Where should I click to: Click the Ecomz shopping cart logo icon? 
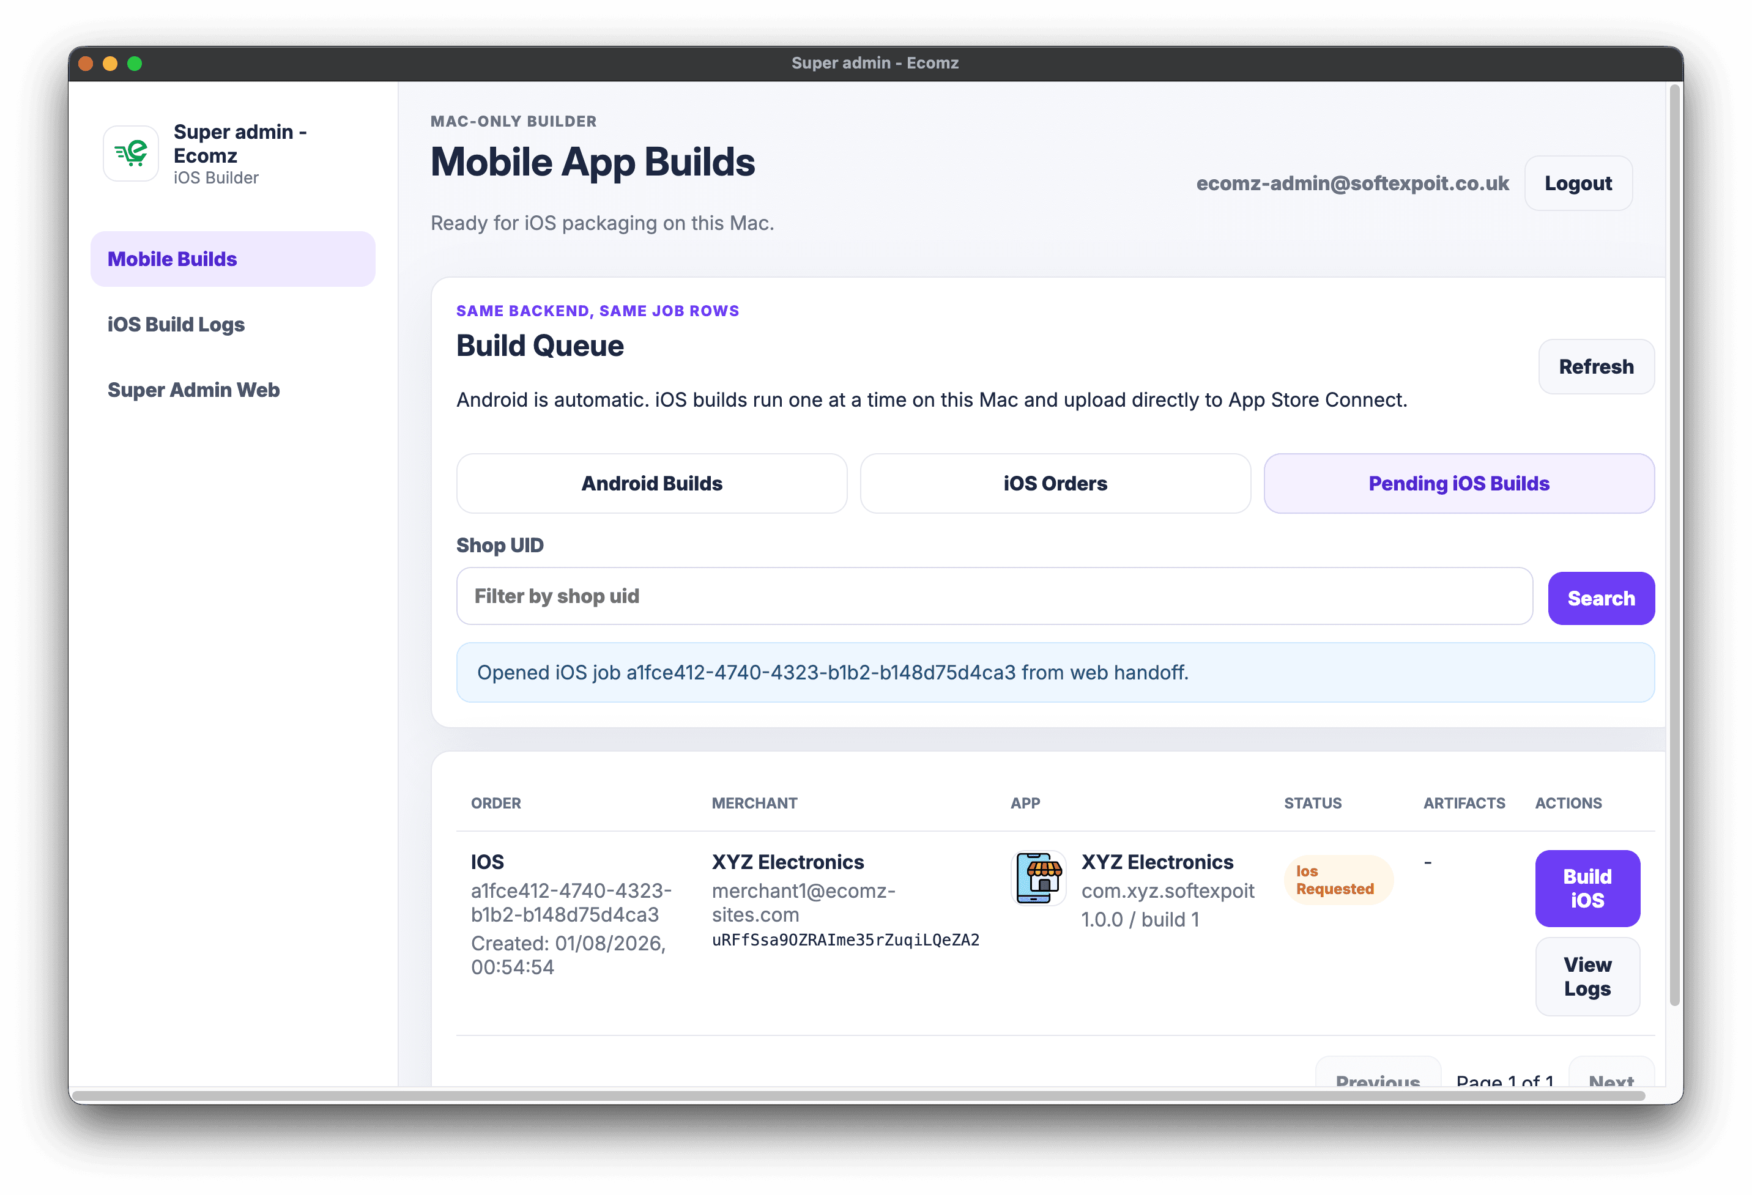[131, 154]
